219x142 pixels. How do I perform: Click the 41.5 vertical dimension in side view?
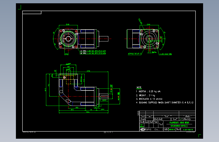click(84, 80)
